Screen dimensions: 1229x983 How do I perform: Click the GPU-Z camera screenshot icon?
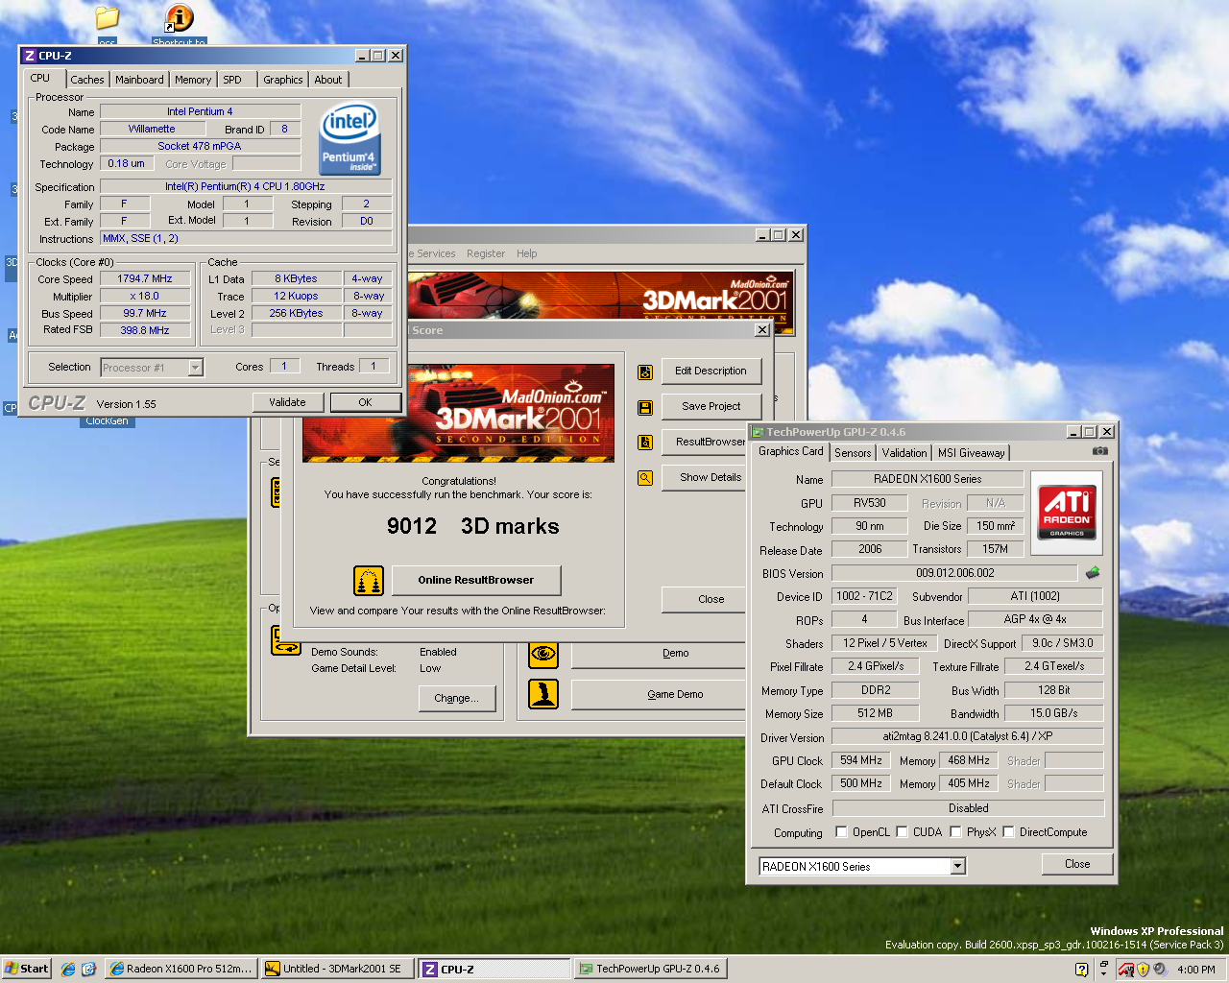pos(1100,450)
